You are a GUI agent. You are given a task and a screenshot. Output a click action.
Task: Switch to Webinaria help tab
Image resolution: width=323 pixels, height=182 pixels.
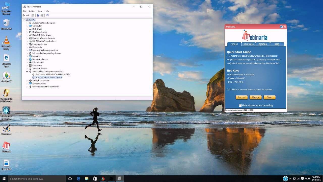pyautogui.click(x=277, y=44)
